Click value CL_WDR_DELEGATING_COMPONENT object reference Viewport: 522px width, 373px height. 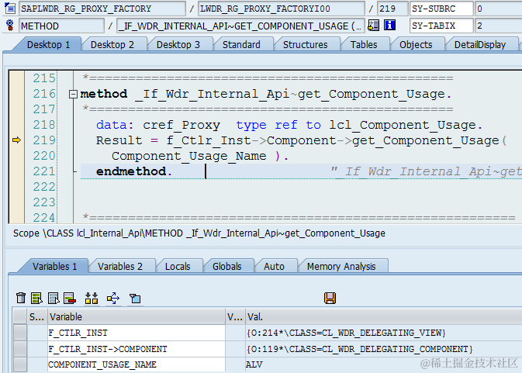pos(360,349)
